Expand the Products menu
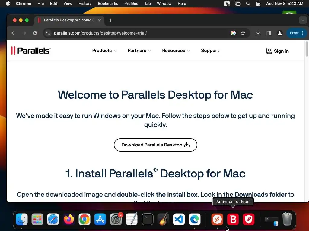 coord(104,51)
